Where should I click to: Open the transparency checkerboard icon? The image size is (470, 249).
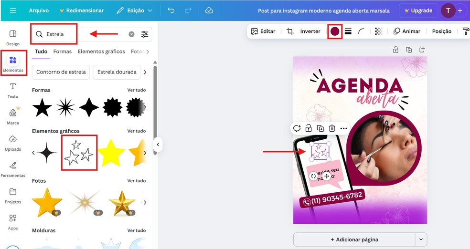[x=379, y=31]
